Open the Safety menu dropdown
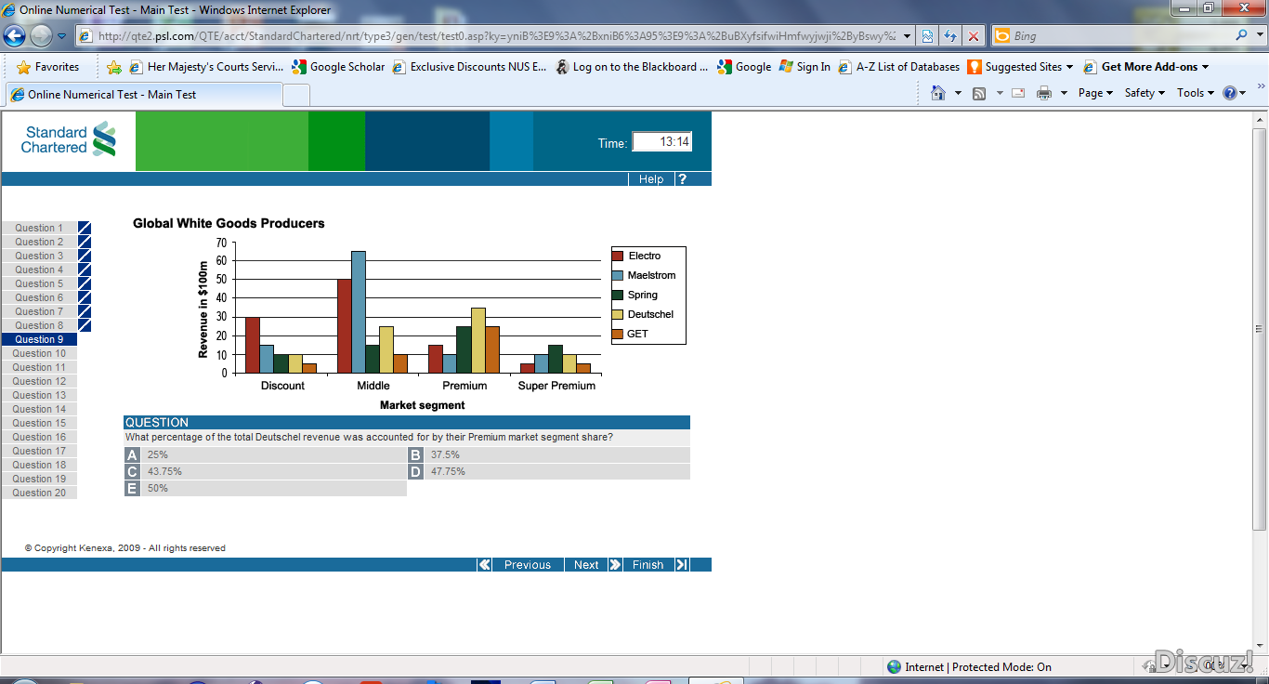Image resolution: width=1269 pixels, height=684 pixels. pyautogui.click(x=1145, y=93)
